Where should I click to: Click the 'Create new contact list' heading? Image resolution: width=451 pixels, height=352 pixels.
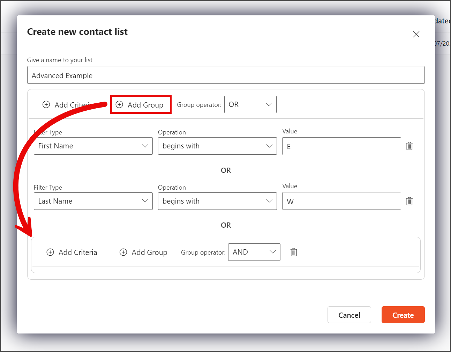[77, 32]
